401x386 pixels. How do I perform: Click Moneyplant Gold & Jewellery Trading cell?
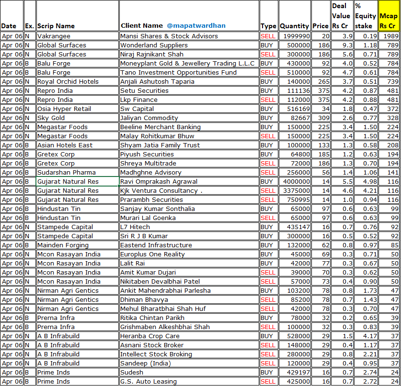tap(189, 63)
